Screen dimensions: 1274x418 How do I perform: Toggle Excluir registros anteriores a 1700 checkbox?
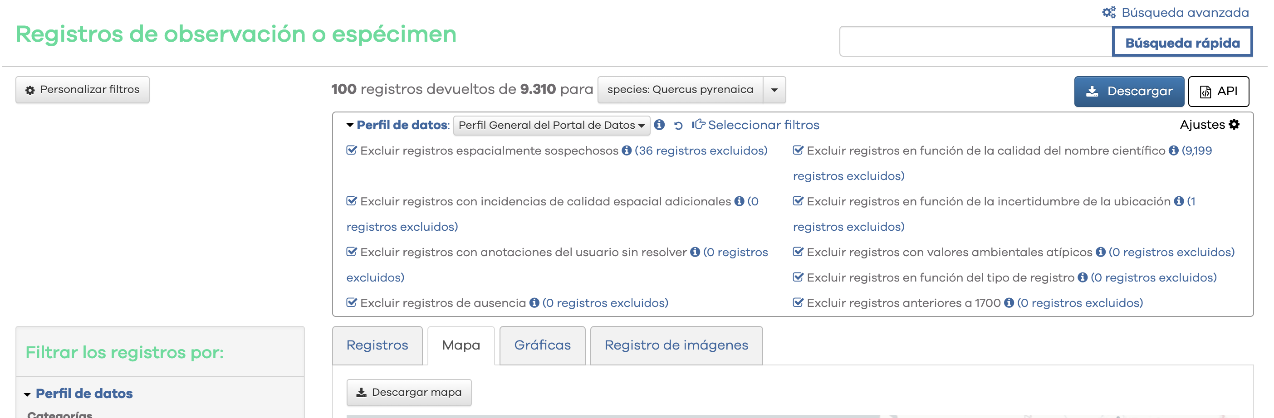(x=798, y=303)
